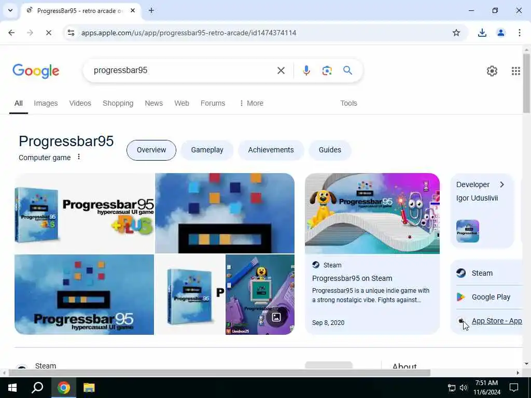
Task: Expand the More filters dropdown
Action: pos(251,103)
